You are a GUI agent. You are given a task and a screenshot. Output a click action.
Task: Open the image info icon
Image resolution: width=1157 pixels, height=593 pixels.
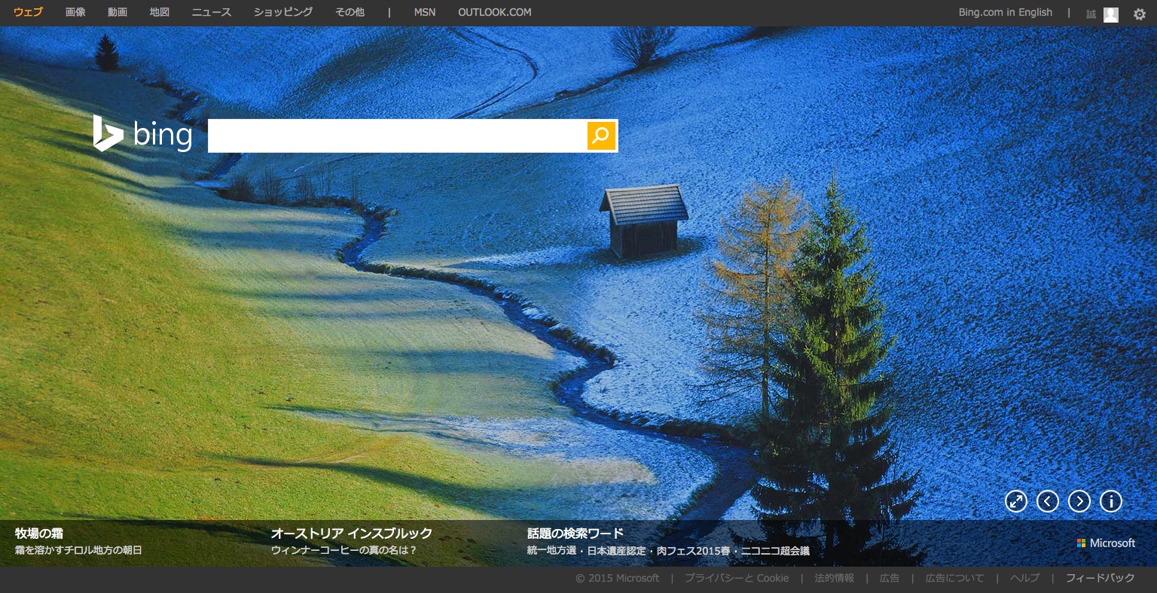pos(1111,501)
